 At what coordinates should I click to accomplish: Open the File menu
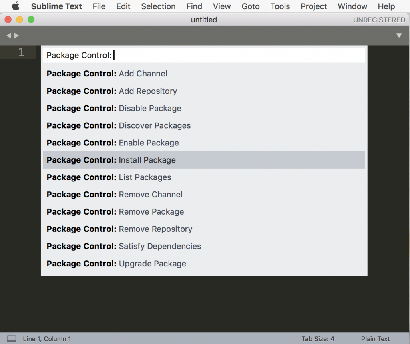click(x=99, y=6)
